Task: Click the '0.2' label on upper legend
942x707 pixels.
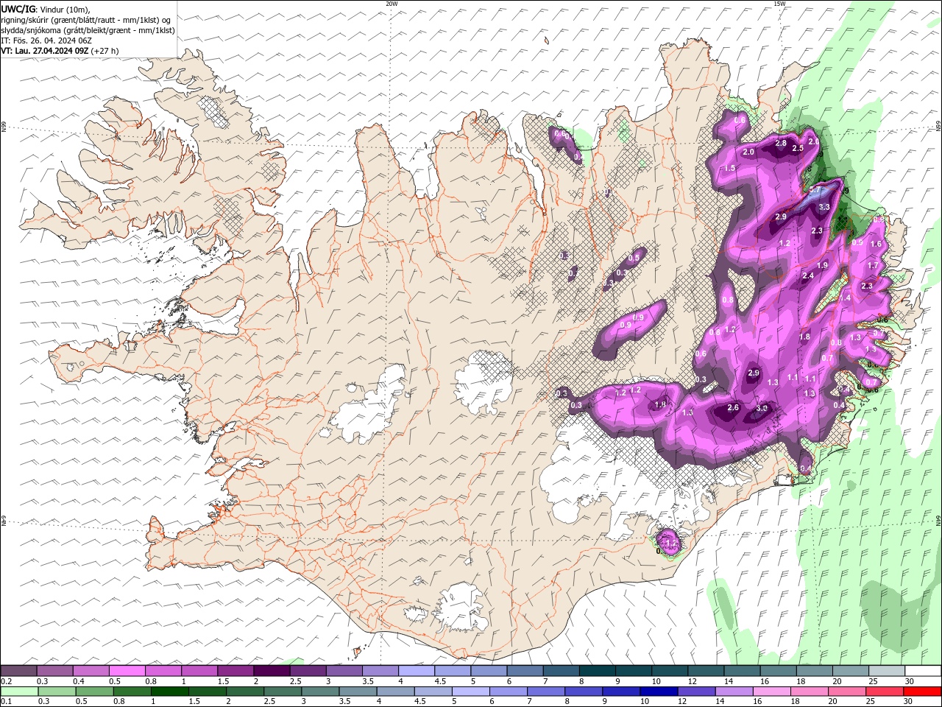Action: (7, 681)
